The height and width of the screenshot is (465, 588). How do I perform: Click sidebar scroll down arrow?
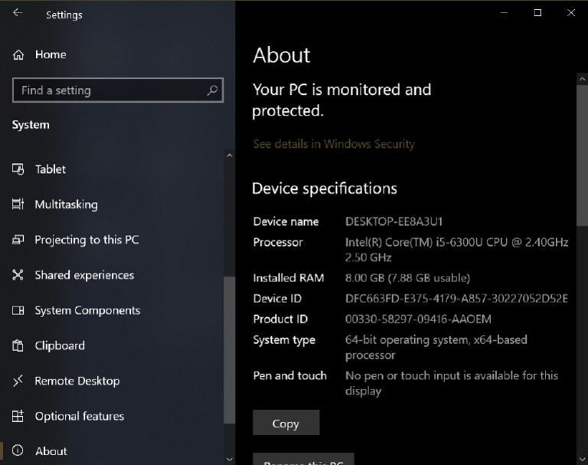coord(230,459)
